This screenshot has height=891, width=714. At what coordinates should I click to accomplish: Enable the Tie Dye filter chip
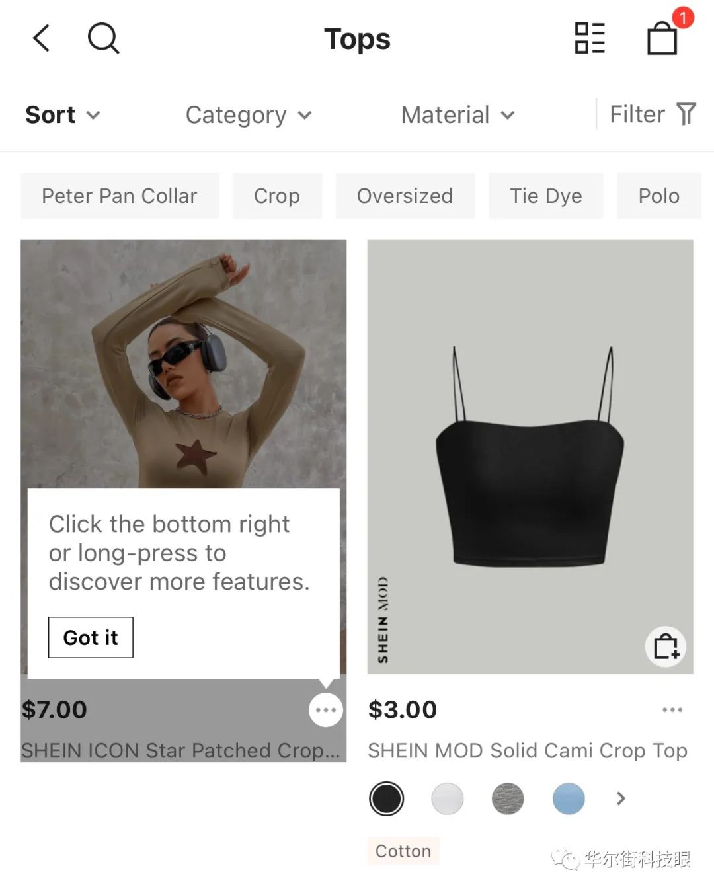click(545, 196)
